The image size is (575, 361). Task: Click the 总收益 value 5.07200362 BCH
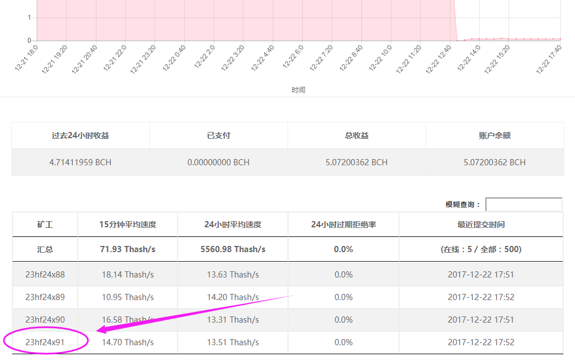pos(356,162)
